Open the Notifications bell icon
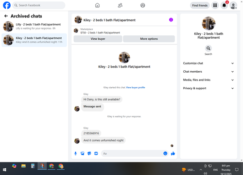 [224, 5]
